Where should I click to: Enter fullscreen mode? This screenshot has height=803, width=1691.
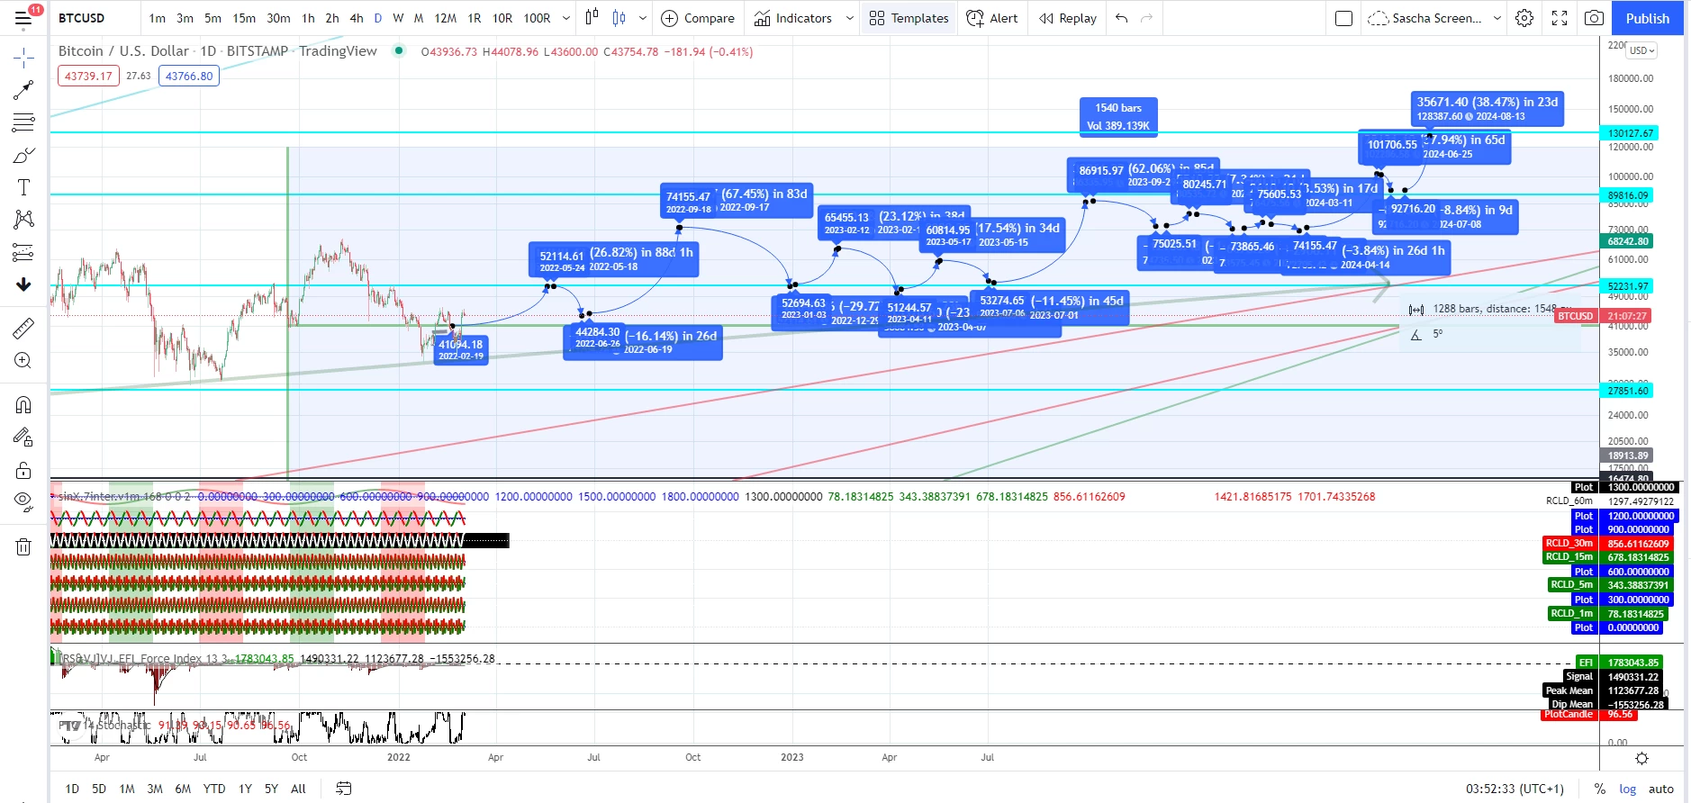1560,18
